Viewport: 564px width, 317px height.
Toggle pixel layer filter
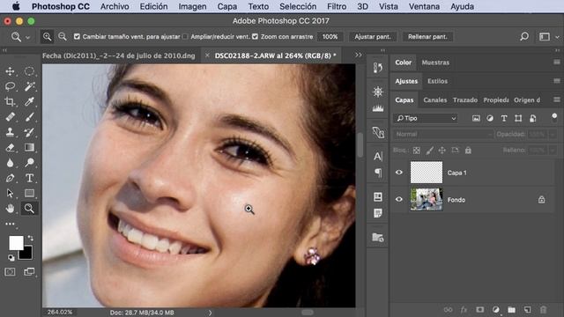(476, 118)
